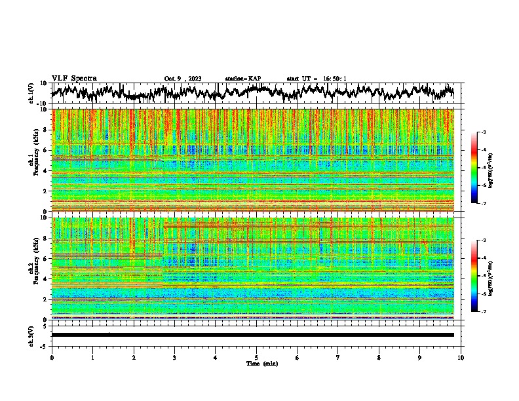
Task: Click the ch.2 "Frequency (kHz)" axis label
Action: pos(36,260)
